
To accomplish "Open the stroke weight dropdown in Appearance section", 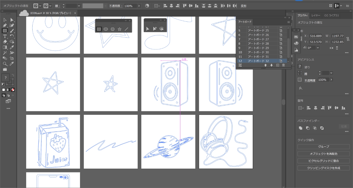I will (331, 73).
